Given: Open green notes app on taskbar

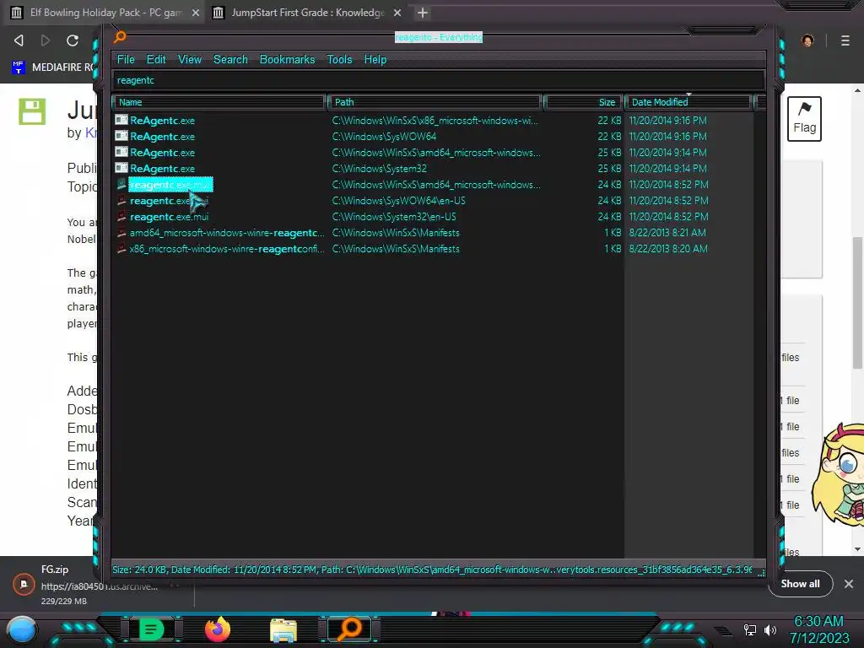Looking at the screenshot, I should [x=151, y=629].
